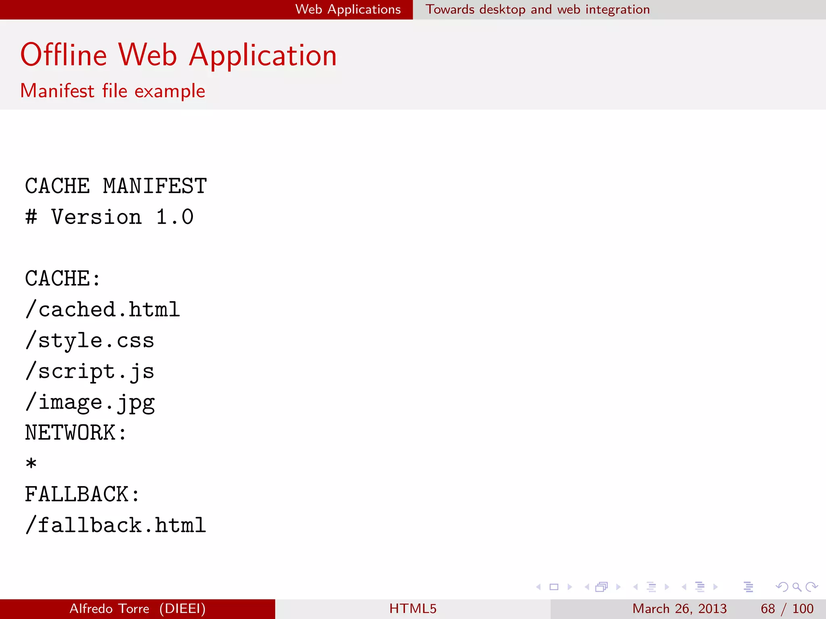The height and width of the screenshot is (619, 826).
Task: Click the Manifest file example subtitle
Action: (113, 91)
